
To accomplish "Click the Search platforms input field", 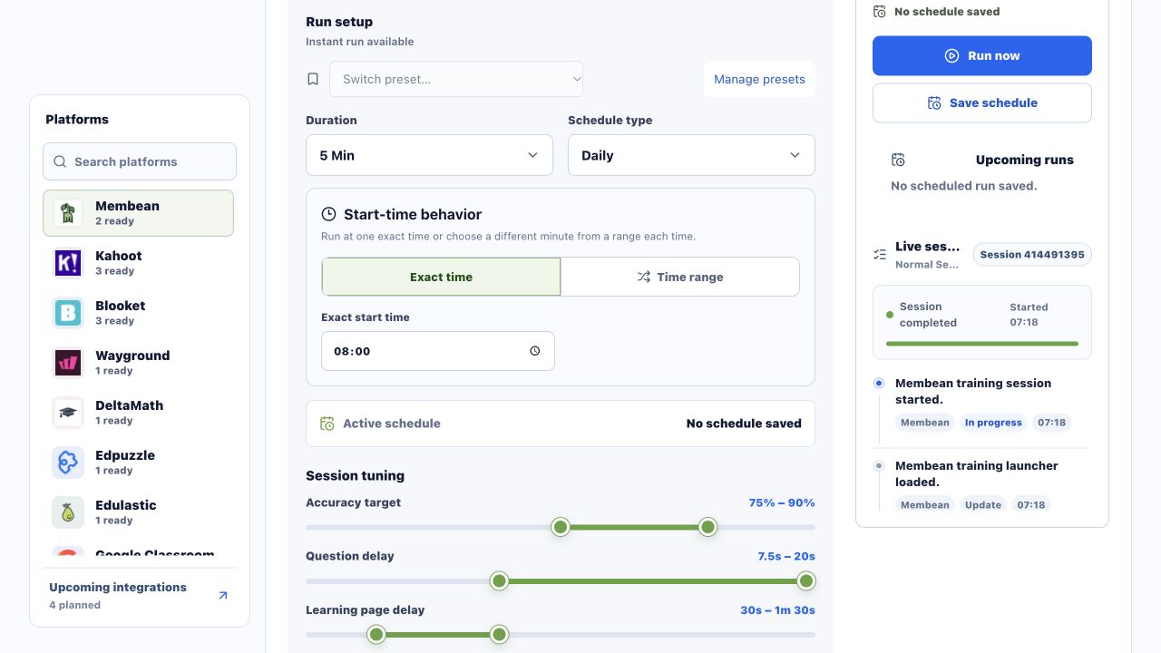I will tap(140, 161).
